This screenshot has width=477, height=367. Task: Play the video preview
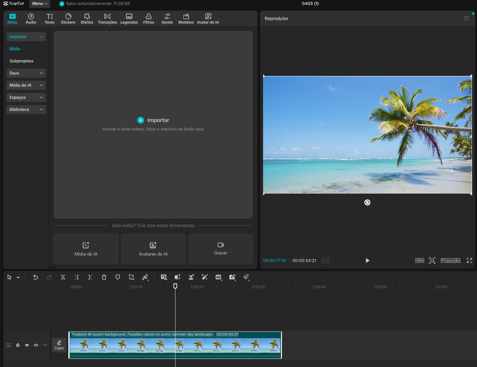[x=367, y=261]
